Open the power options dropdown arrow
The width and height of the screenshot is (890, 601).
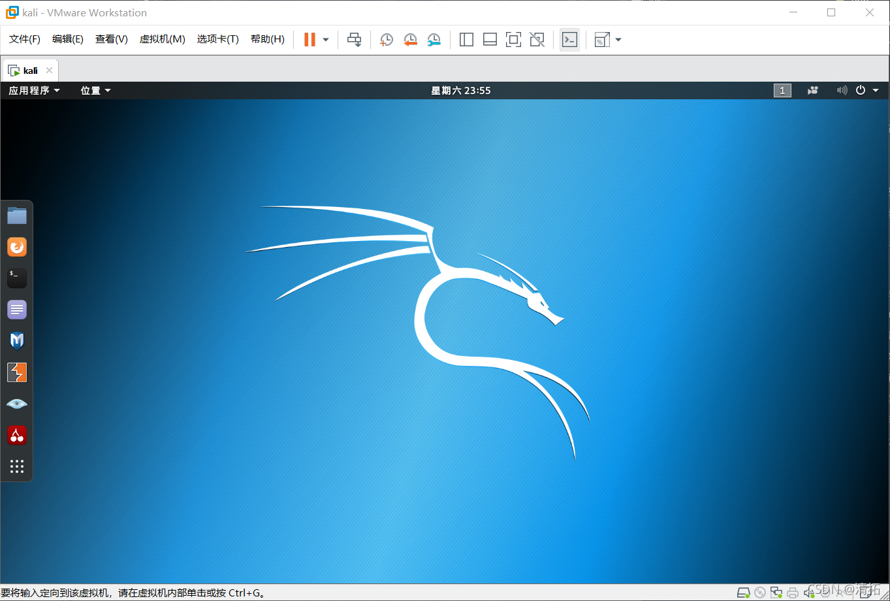coord(326,40)
